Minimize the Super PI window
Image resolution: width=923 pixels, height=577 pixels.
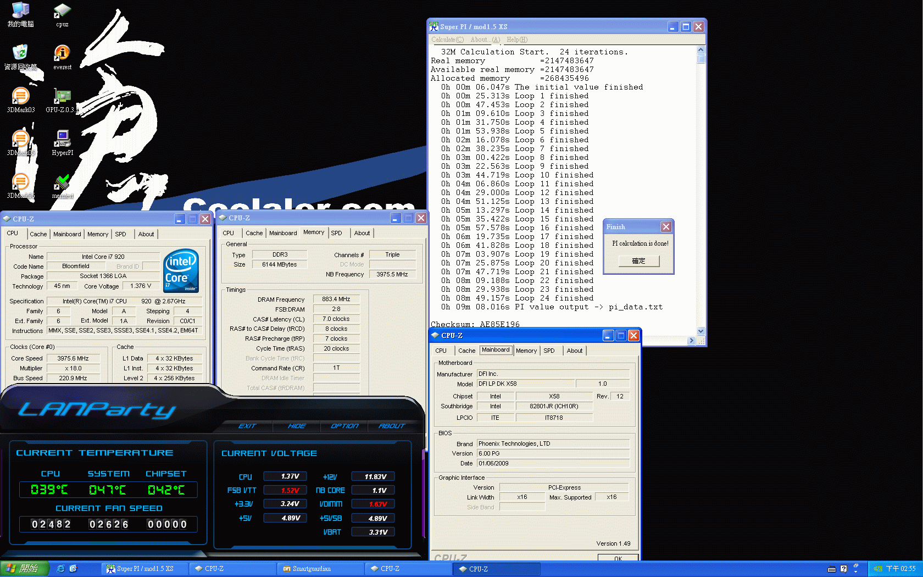[x=673, y=26]
